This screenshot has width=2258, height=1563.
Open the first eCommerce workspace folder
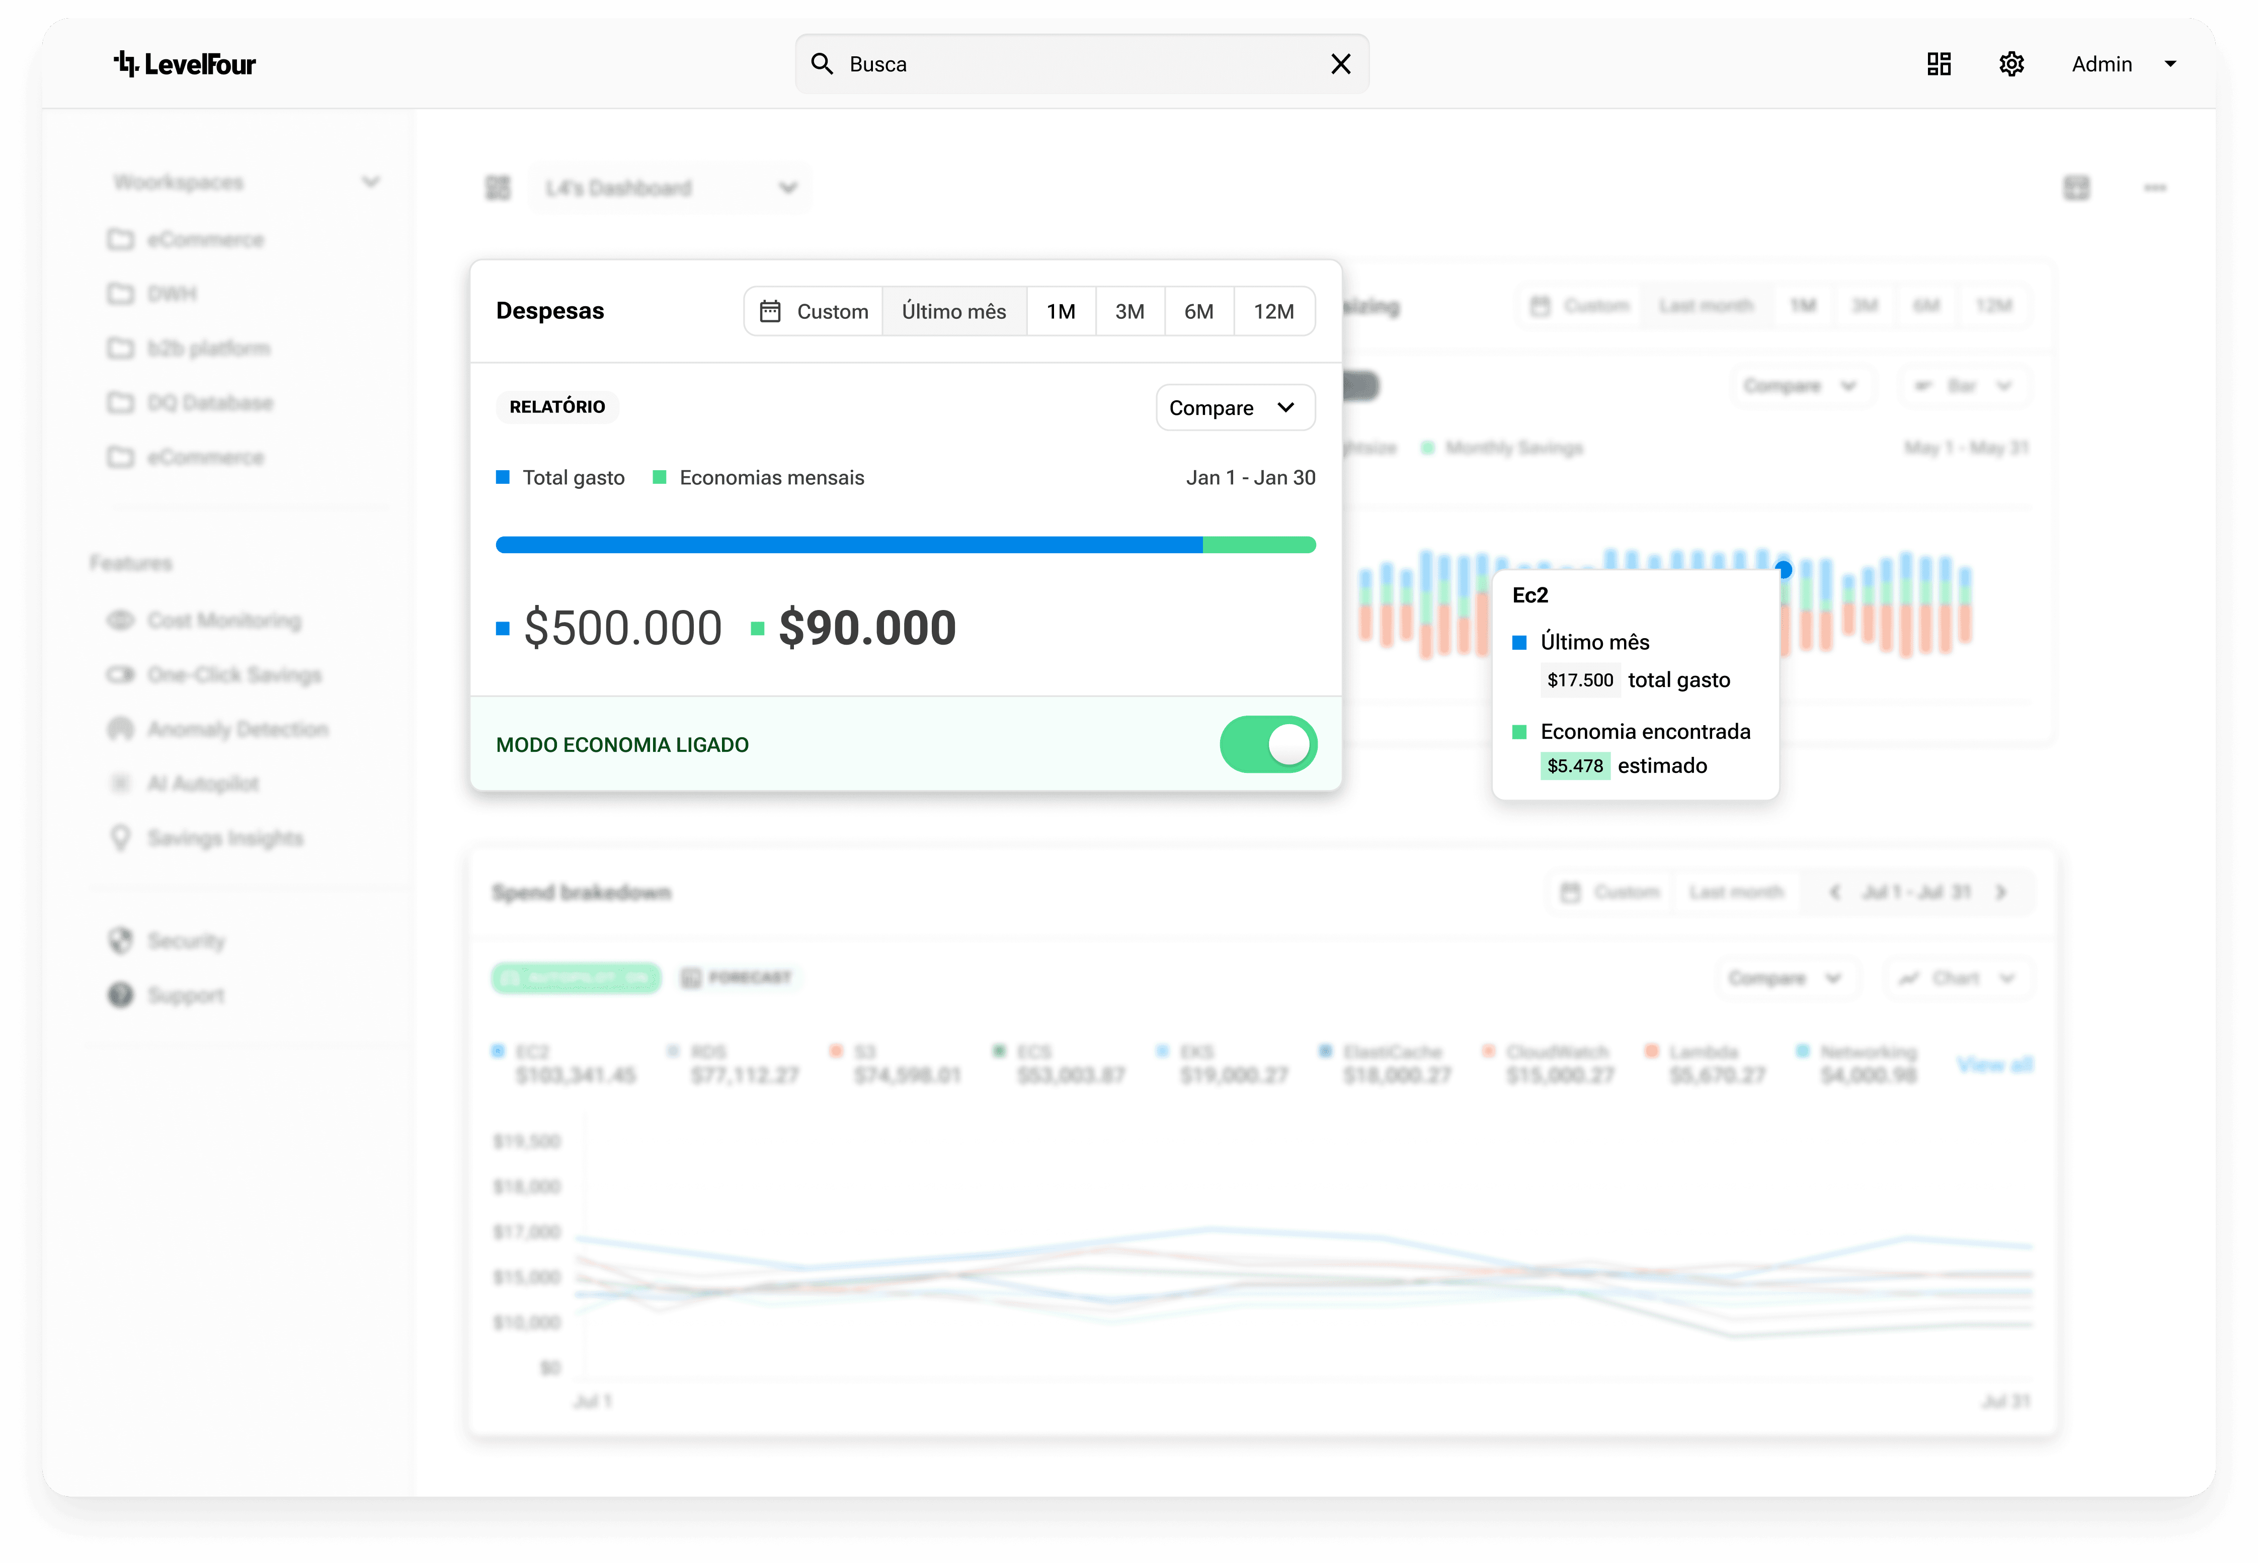point(186,240)
